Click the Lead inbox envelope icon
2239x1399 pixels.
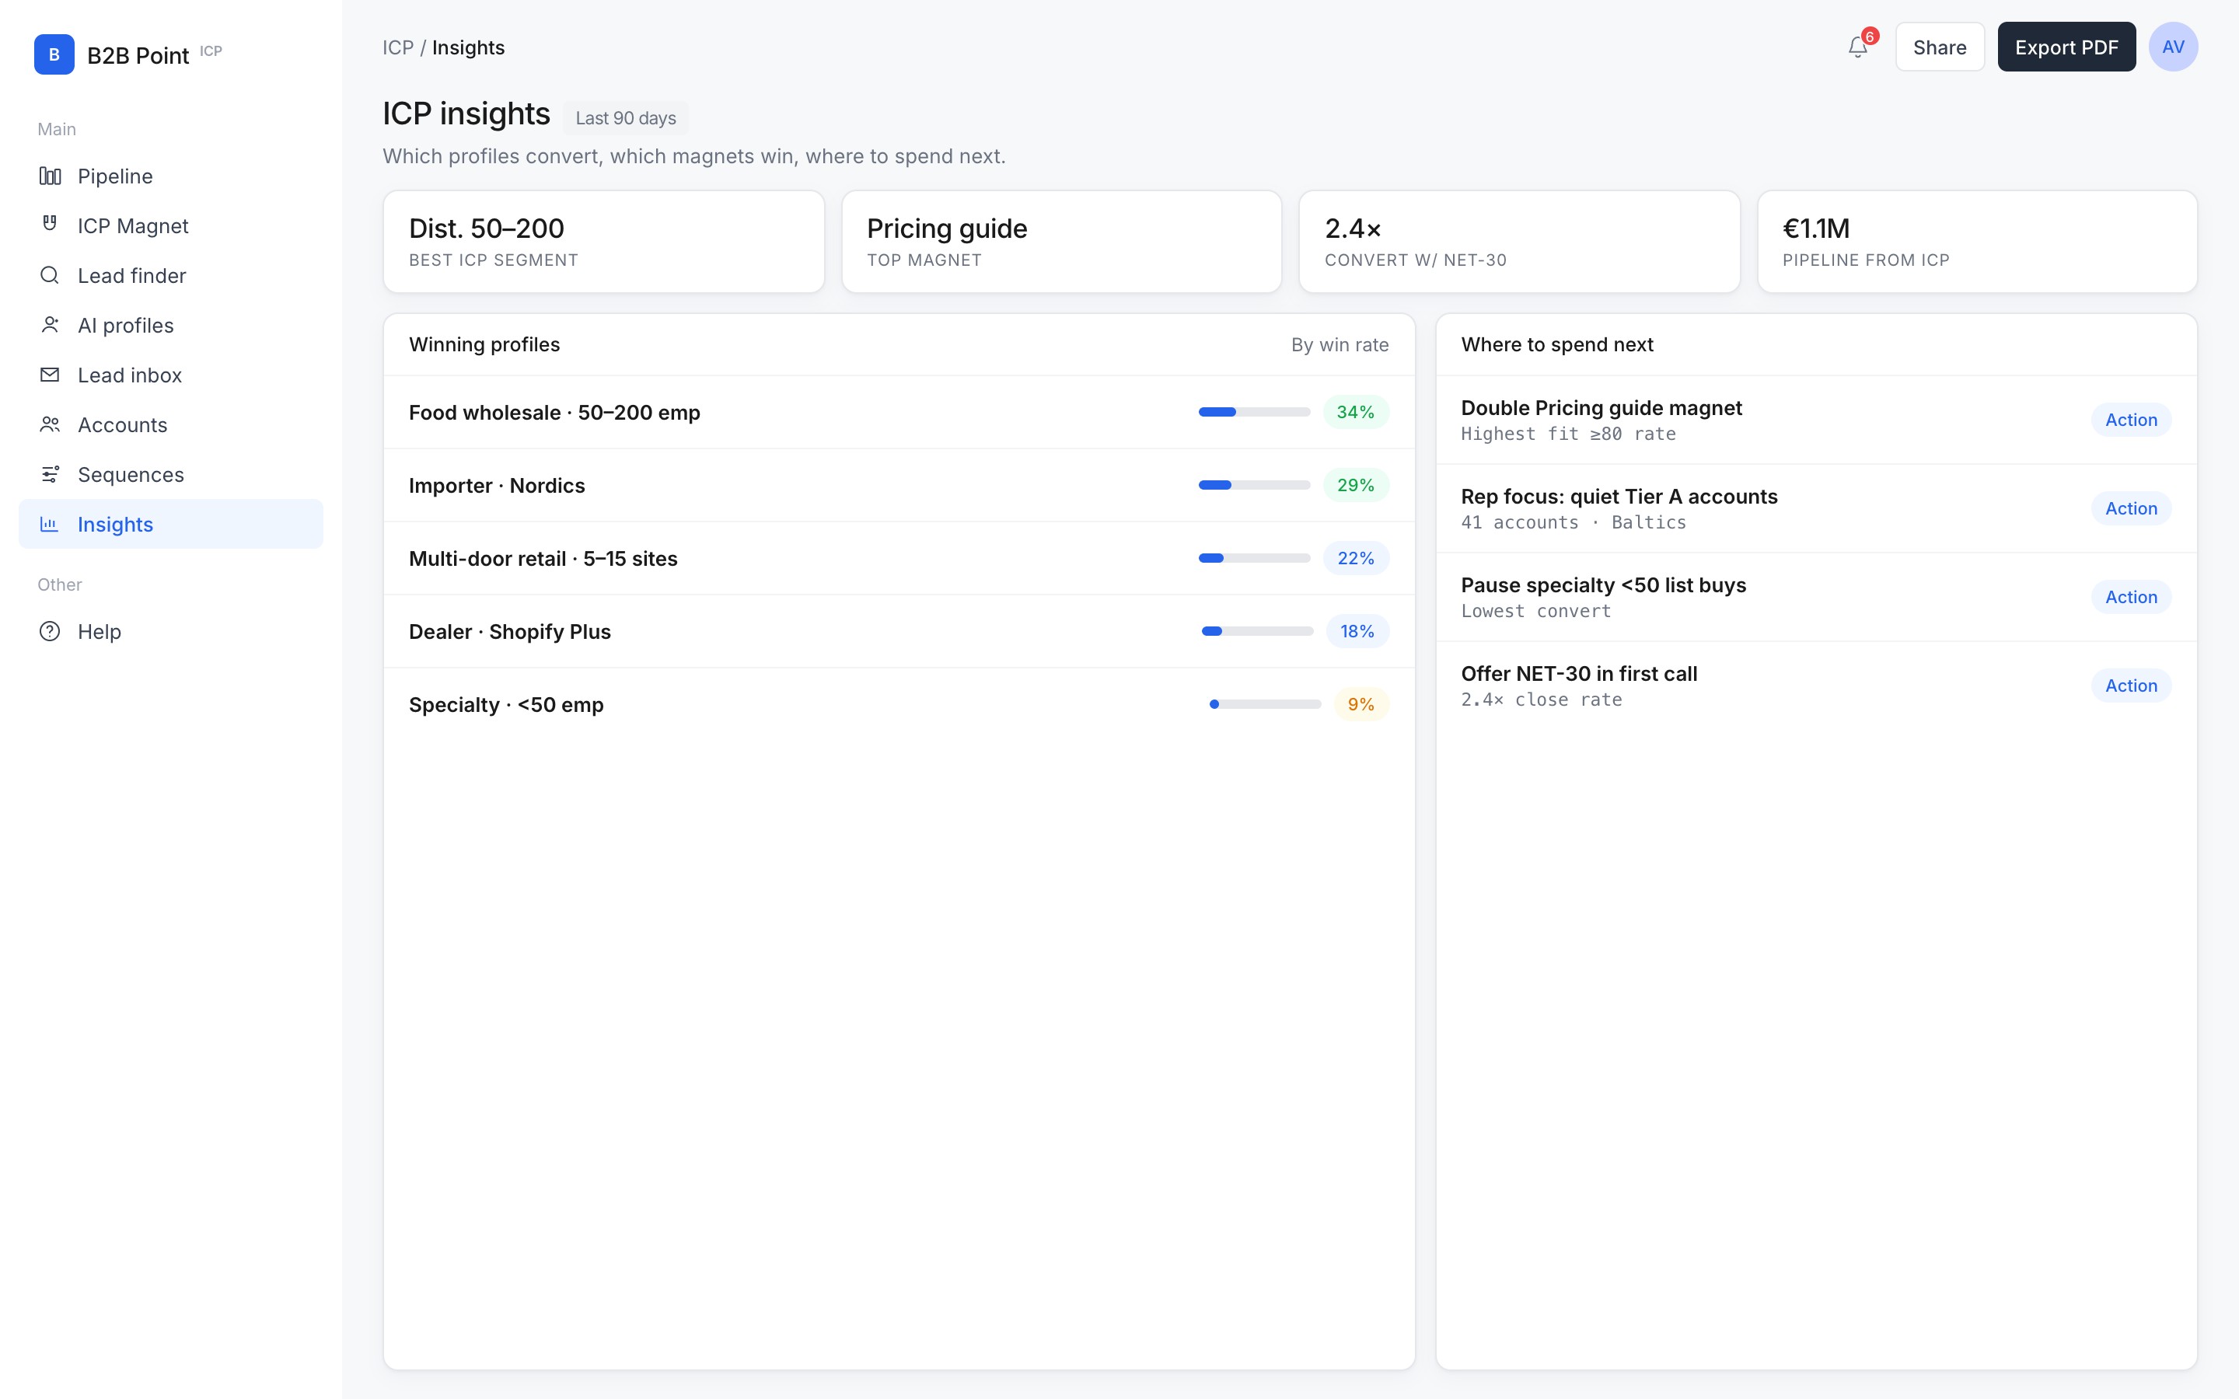coord(50,375)
